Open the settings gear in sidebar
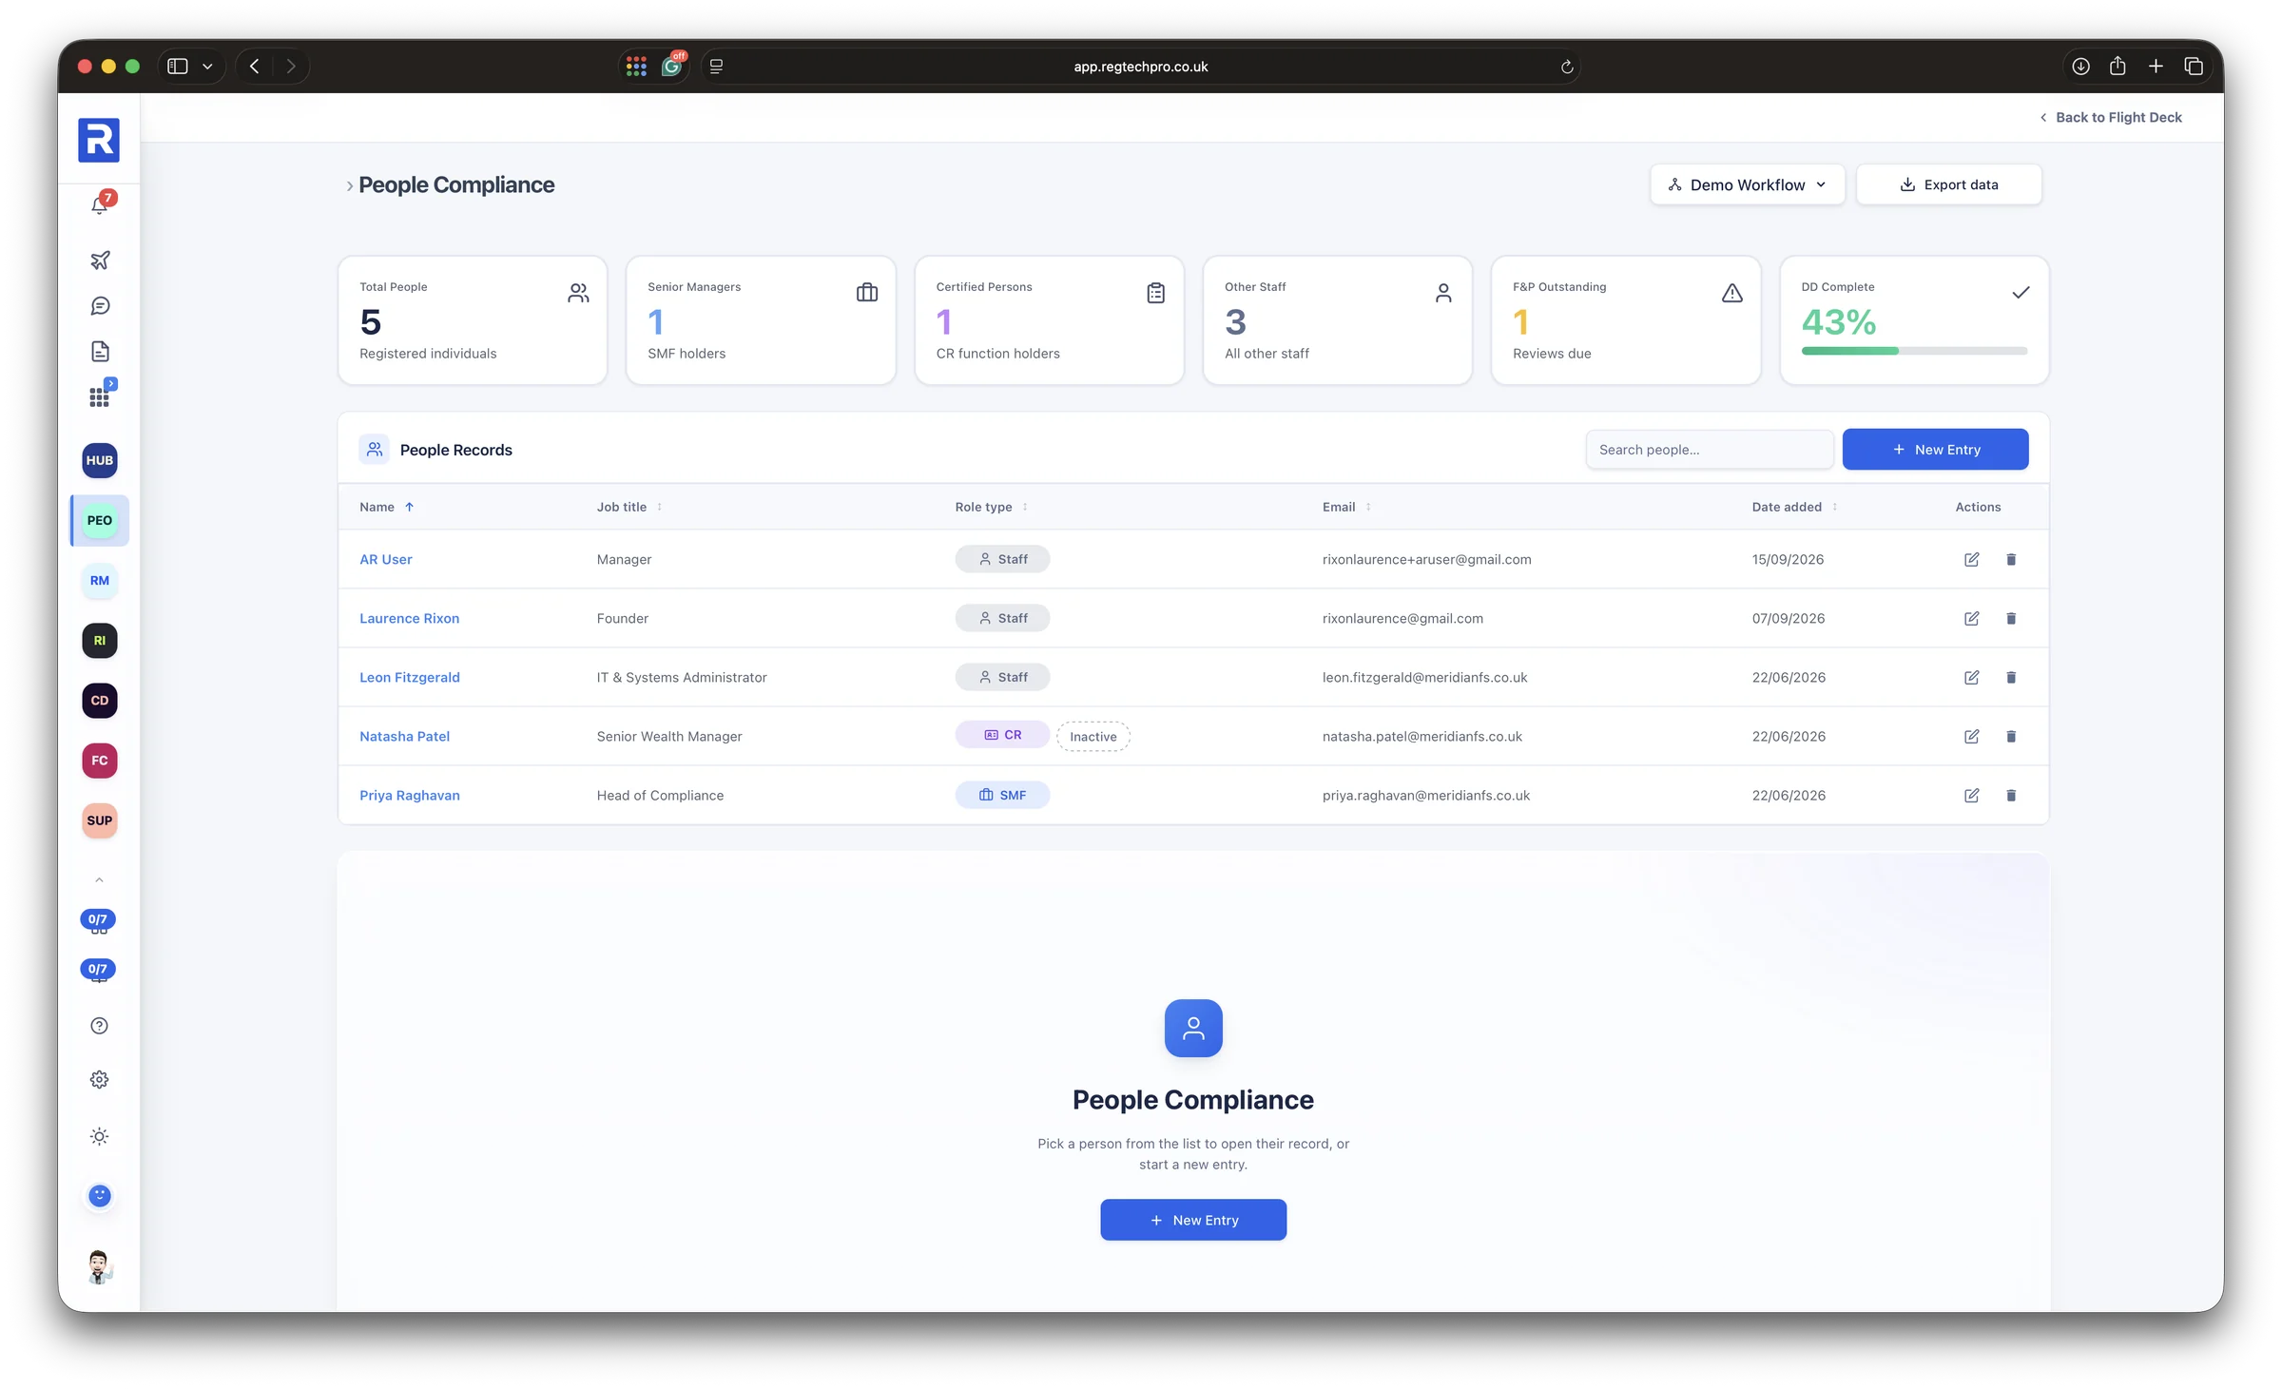The height and width of the screenshot is (1389, 2282). [100, 1080]
